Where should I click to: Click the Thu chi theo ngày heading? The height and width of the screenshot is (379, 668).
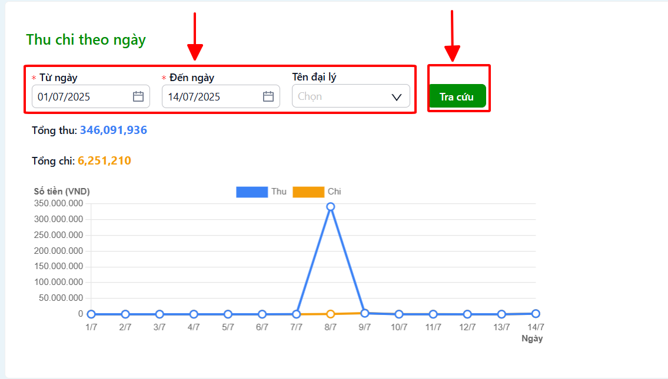click(x=86, y=39)
